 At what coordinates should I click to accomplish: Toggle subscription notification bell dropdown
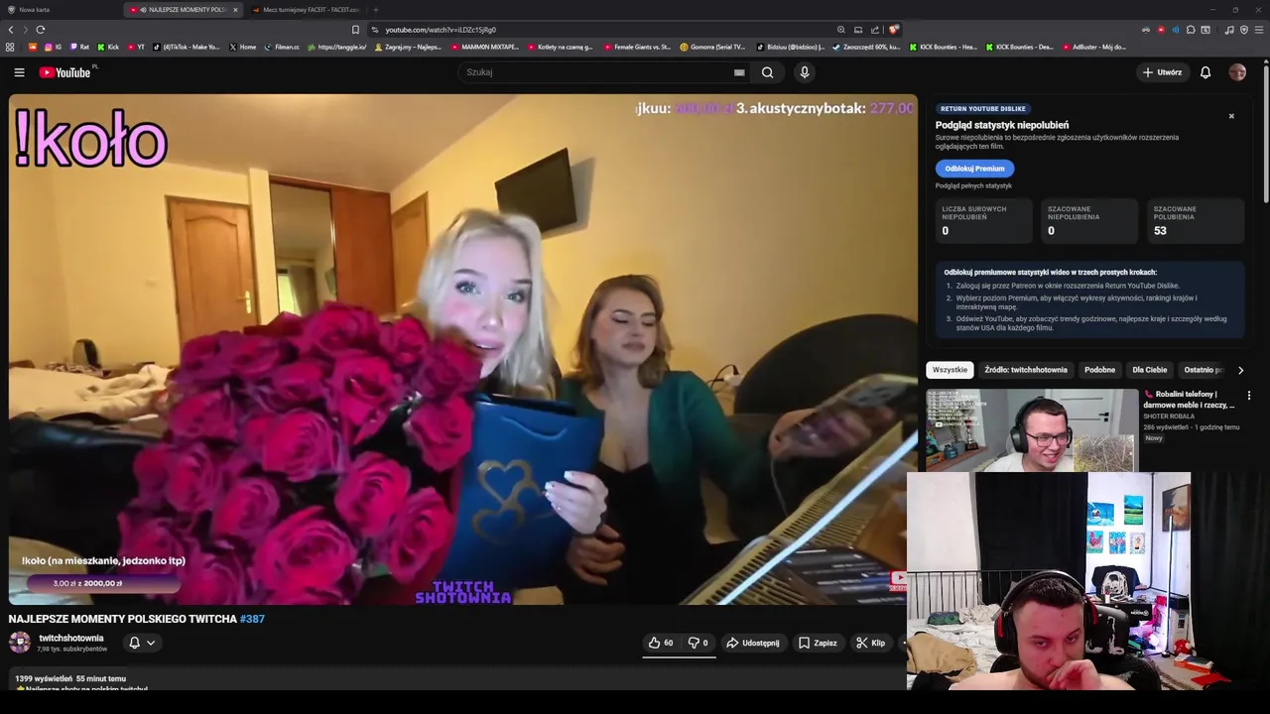coord(142,643)
